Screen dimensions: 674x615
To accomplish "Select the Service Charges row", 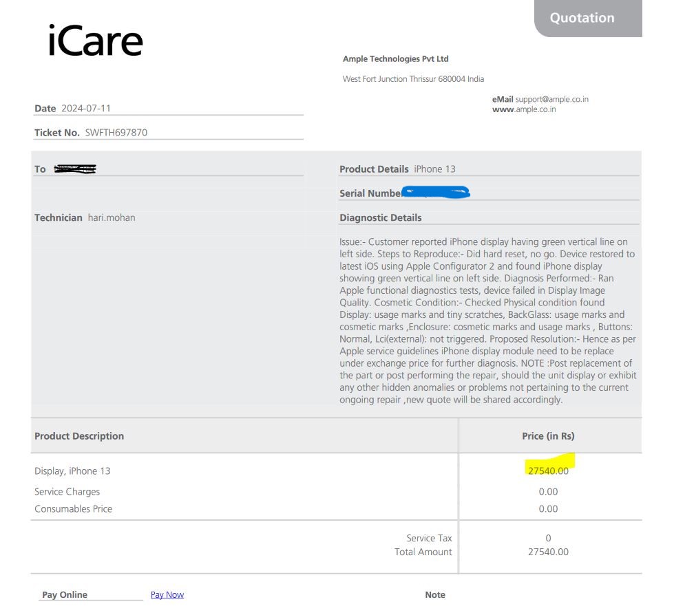I will [x=336, y=492].
